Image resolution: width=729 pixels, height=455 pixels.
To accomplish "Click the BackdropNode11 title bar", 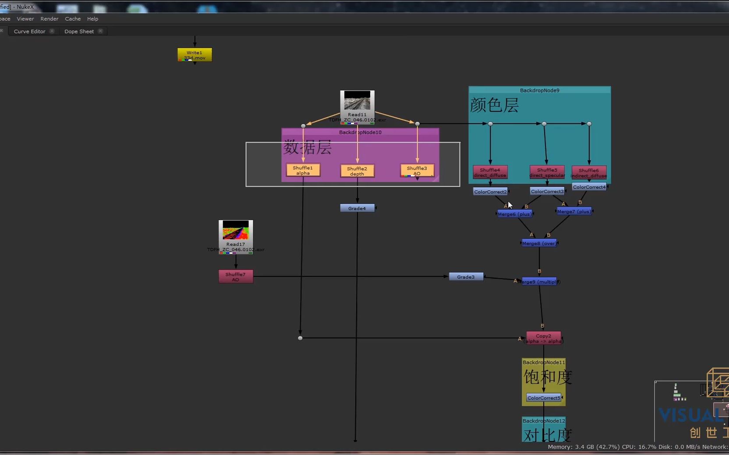I will 544,362.
